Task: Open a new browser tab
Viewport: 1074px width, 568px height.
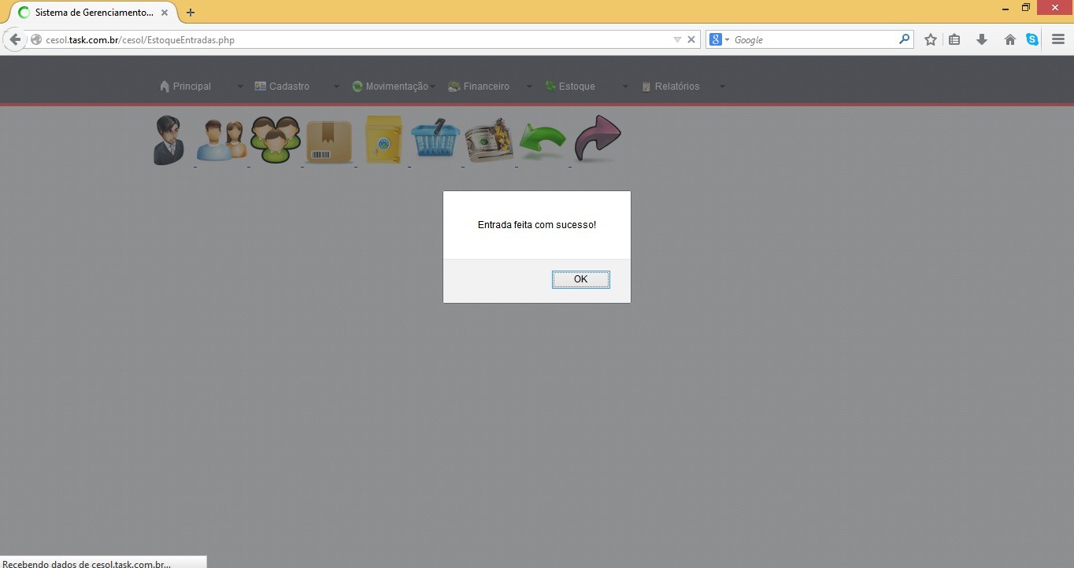Action: (x=191, y=13)
